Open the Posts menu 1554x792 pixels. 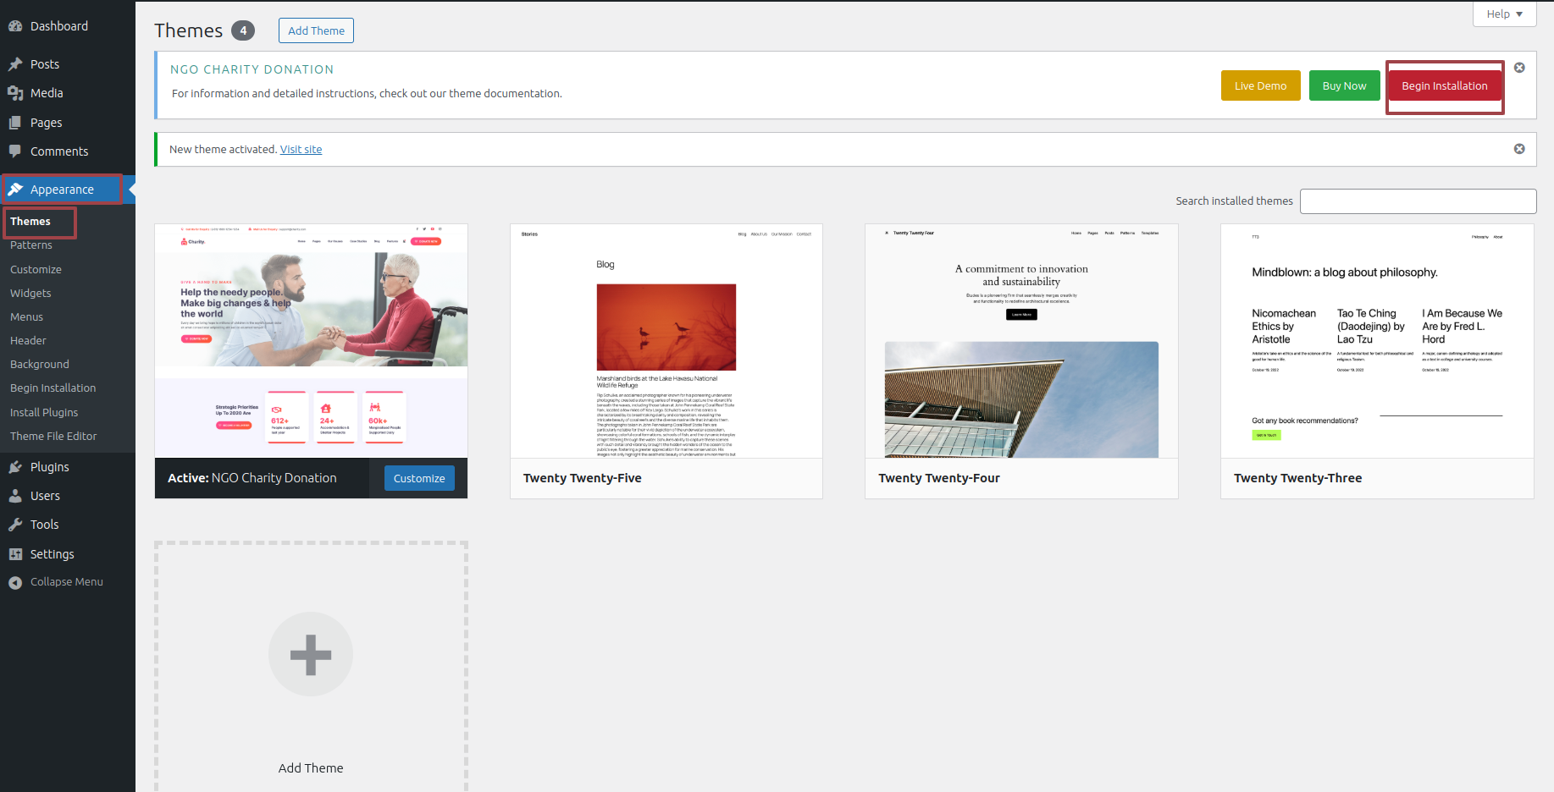pos(45,64)
